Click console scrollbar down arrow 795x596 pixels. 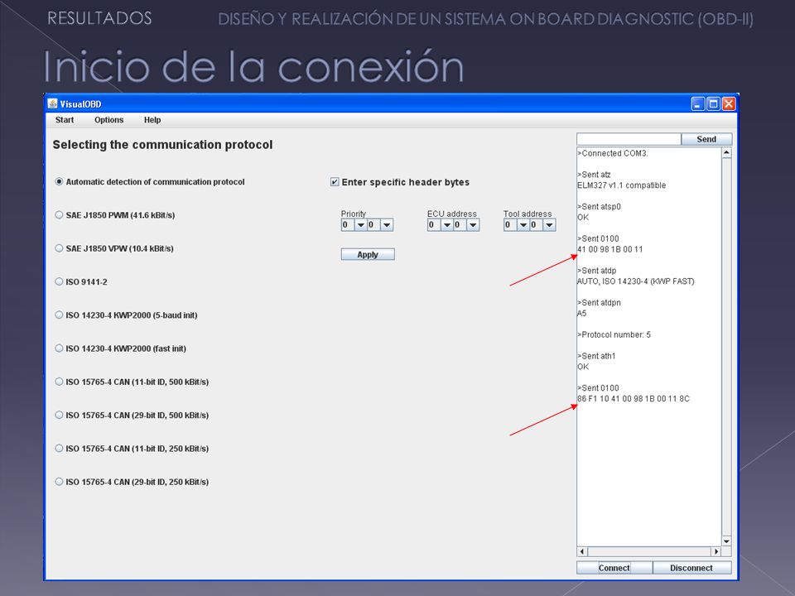coord(726,541)
